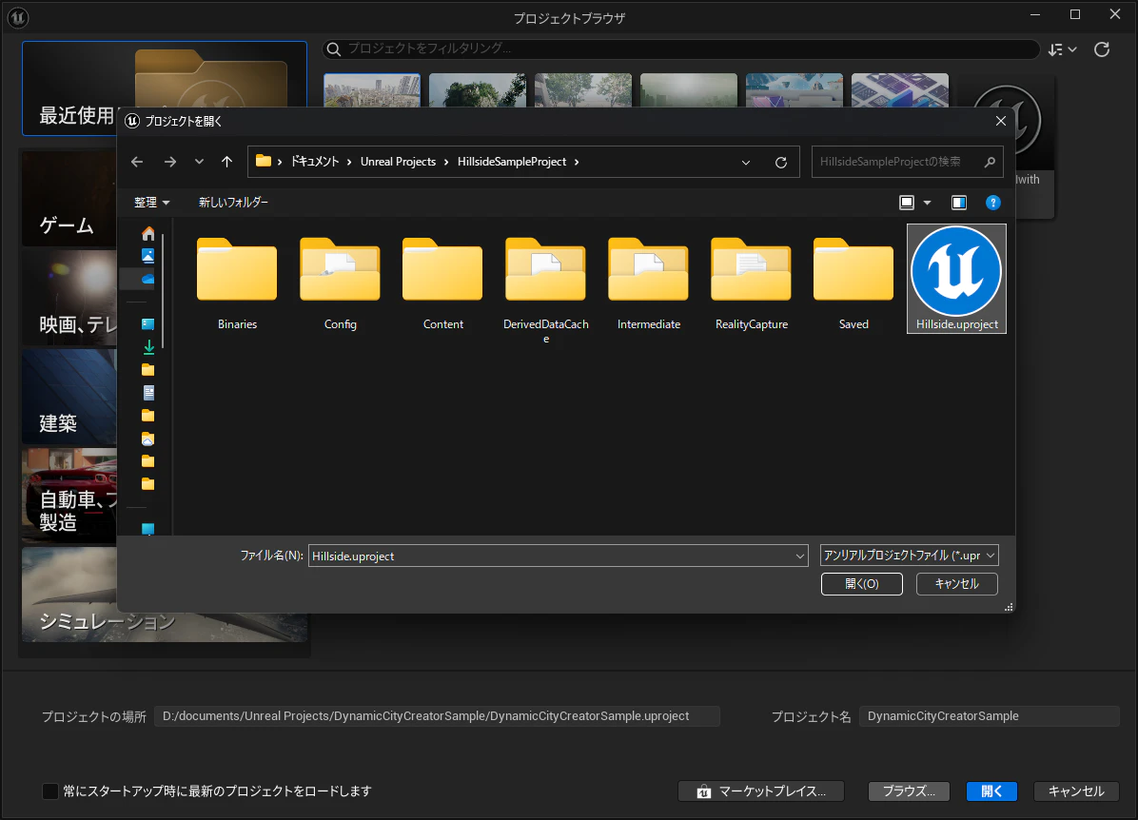Go up one folder with the up arrow

click(x=227, y=162)
